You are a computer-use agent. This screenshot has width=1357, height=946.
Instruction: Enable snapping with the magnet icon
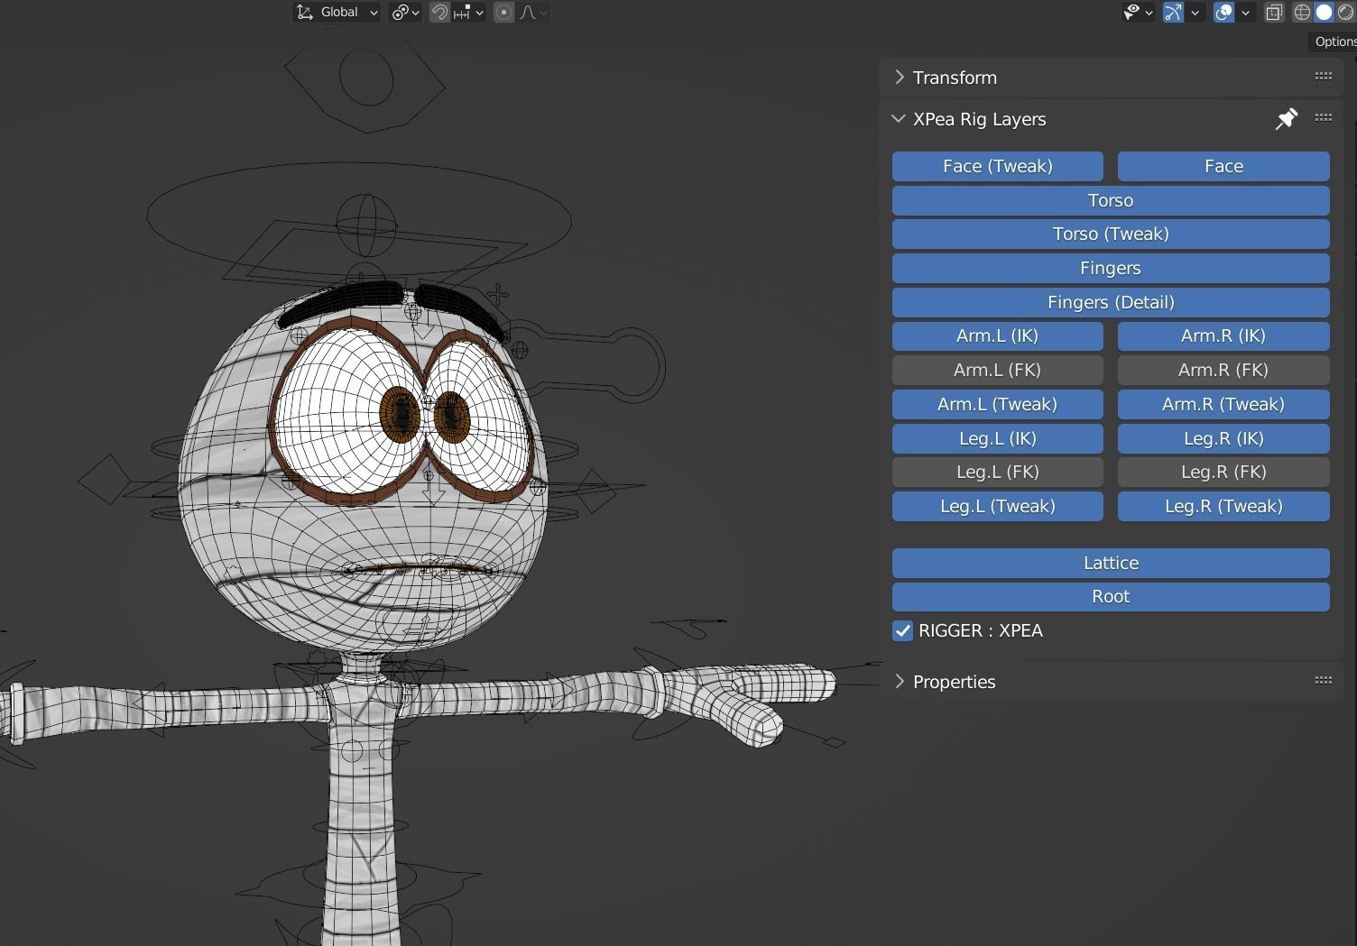tap(439, 12)
